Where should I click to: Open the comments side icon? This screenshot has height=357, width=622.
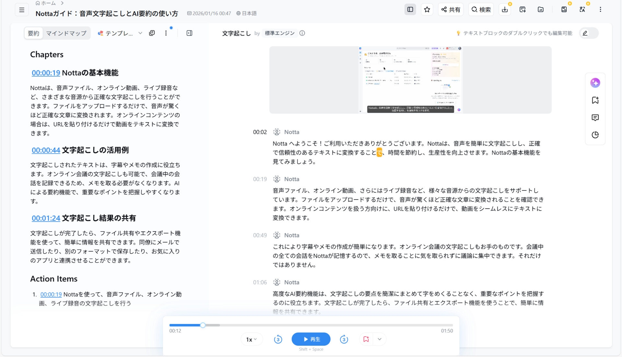tap(595, 118)
